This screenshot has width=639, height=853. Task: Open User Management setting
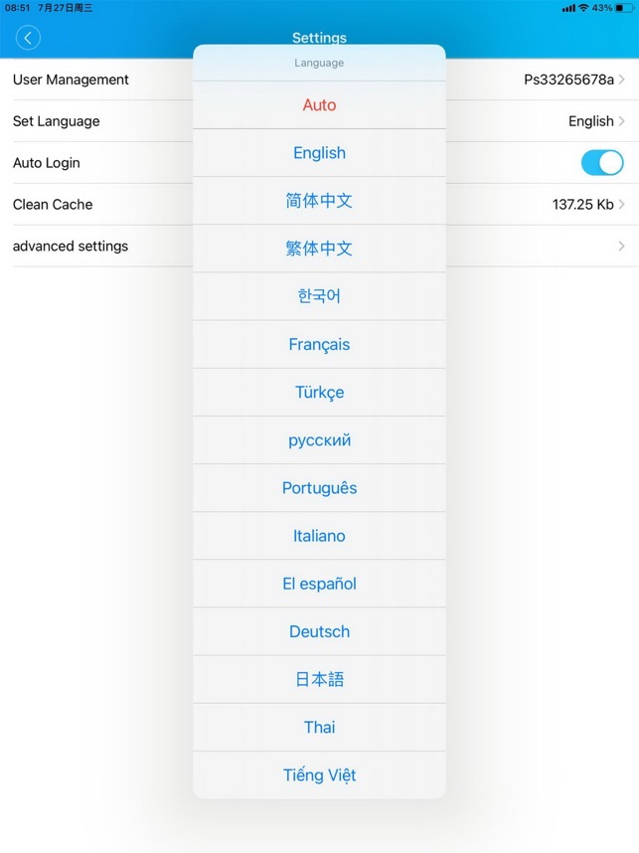coord(71,80)
